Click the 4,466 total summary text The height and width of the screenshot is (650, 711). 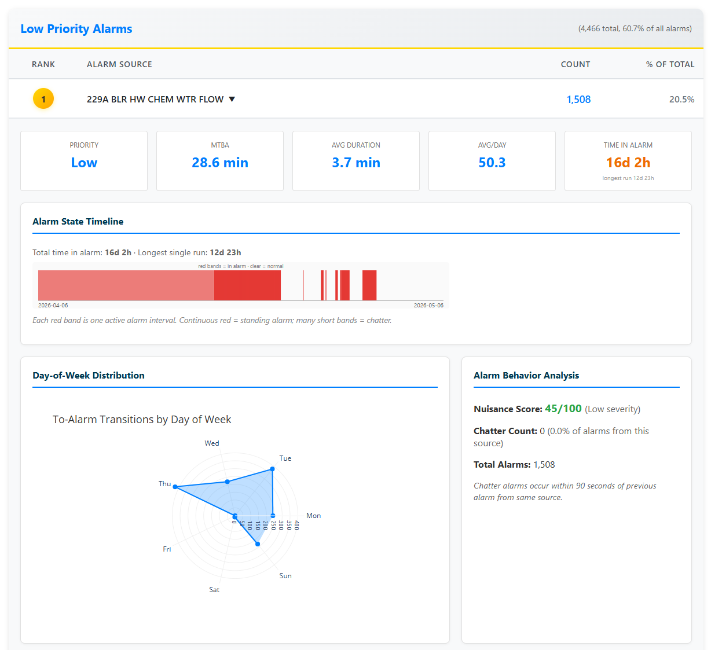[635, 28]
